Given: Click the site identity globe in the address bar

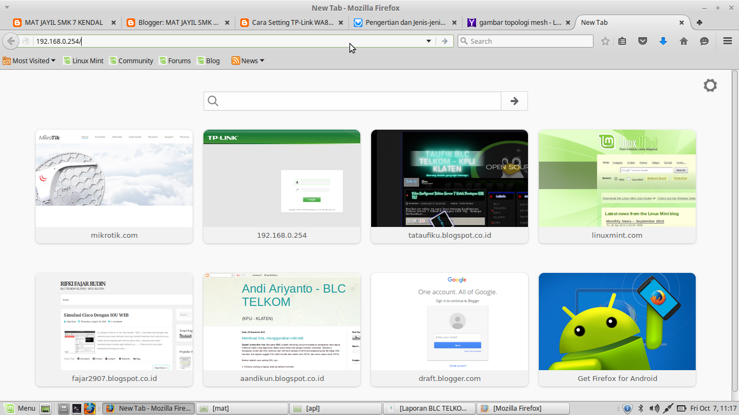Looking at the screenshot, I should click(26, 41).
